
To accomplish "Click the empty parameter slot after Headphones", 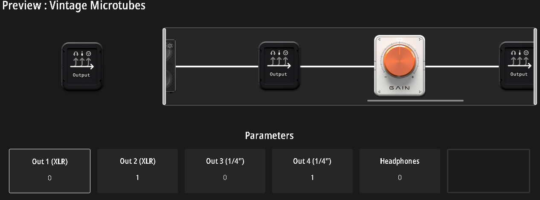I will [488, 171].
